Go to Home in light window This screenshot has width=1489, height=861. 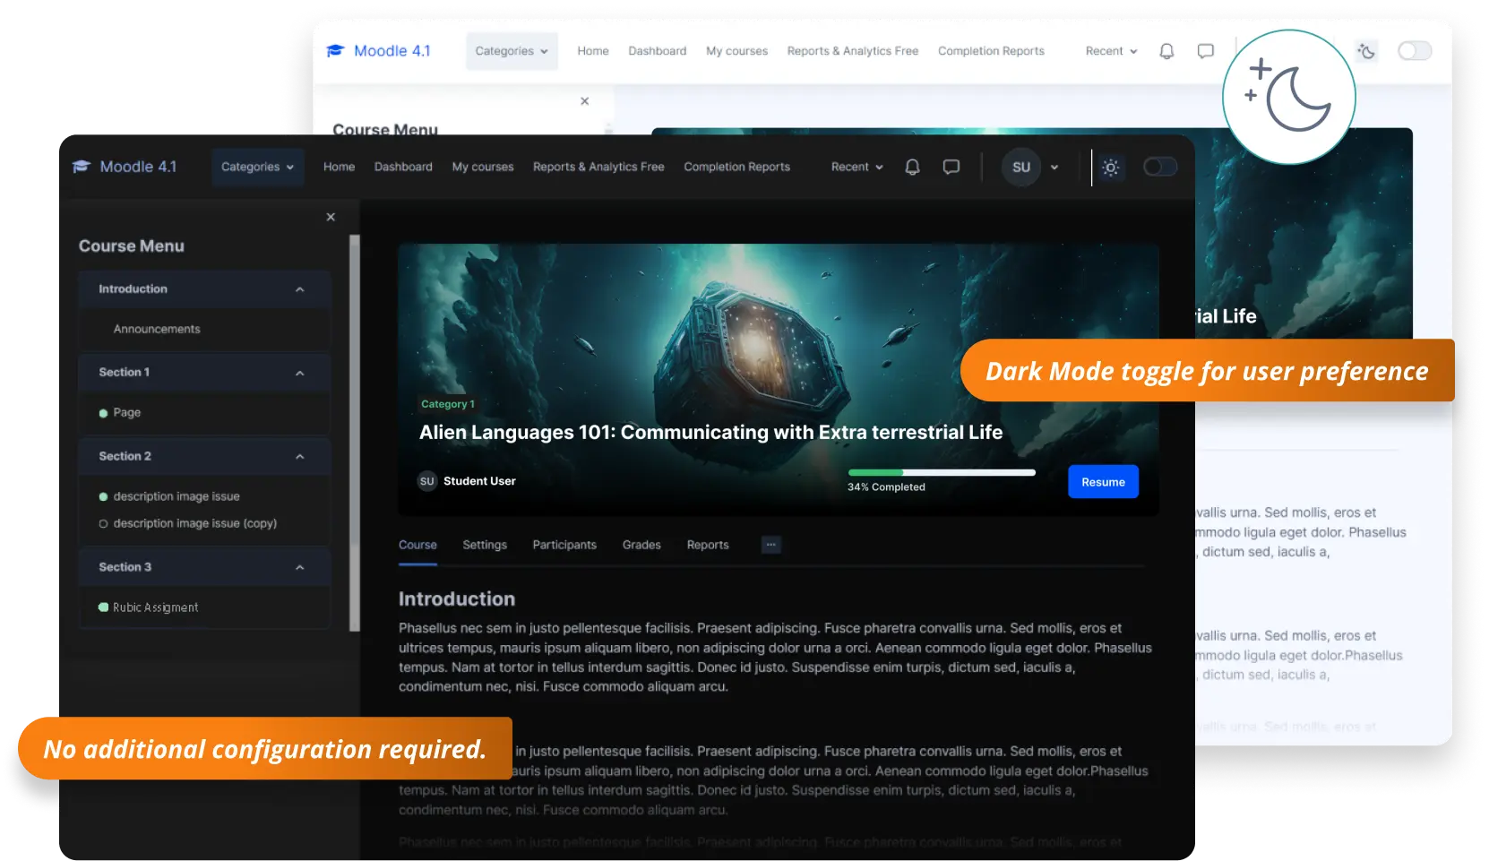coord(593,51)
